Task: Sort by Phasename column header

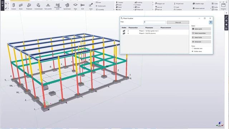Action: tap(149, 28)
